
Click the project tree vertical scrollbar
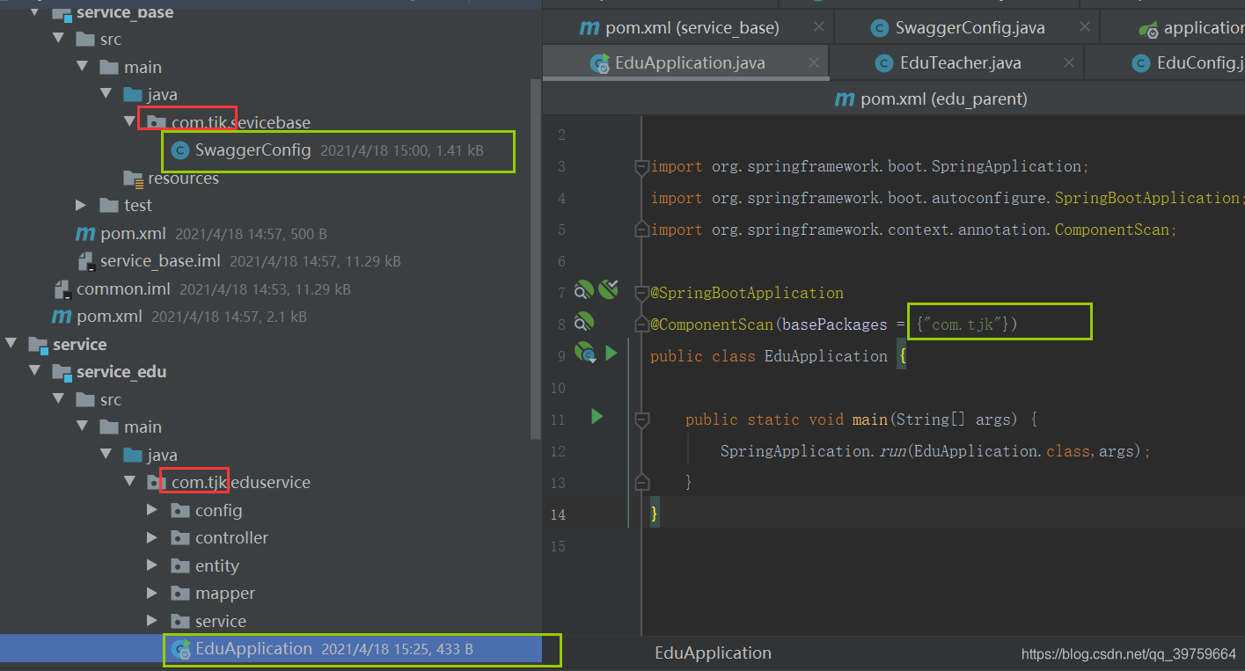(534, 259)
